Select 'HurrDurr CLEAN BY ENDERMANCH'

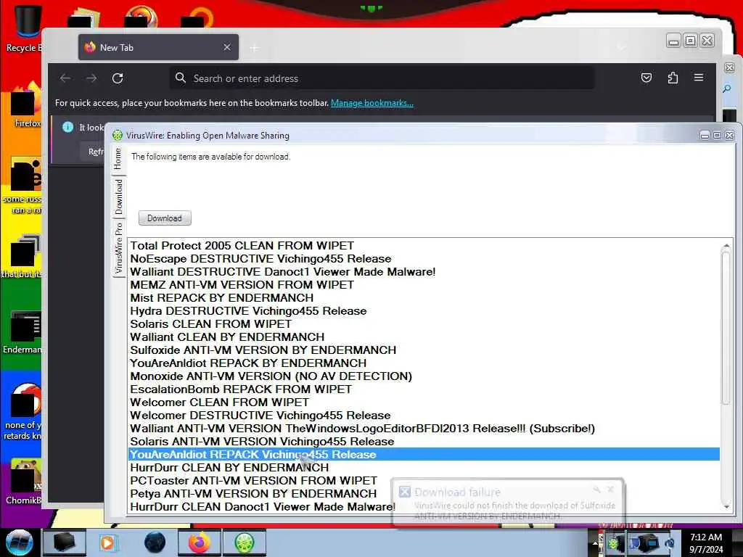point(424,468)
